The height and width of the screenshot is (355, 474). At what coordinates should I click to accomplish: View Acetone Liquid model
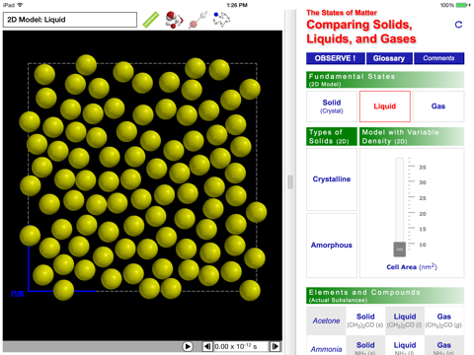point(405,320)
